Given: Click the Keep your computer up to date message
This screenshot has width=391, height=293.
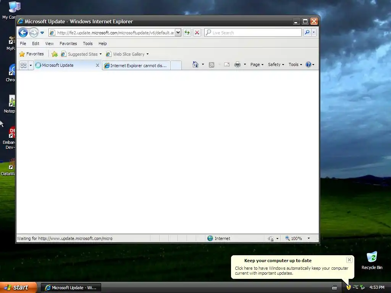Looking at the screenshot, I should tap(291, 270).
